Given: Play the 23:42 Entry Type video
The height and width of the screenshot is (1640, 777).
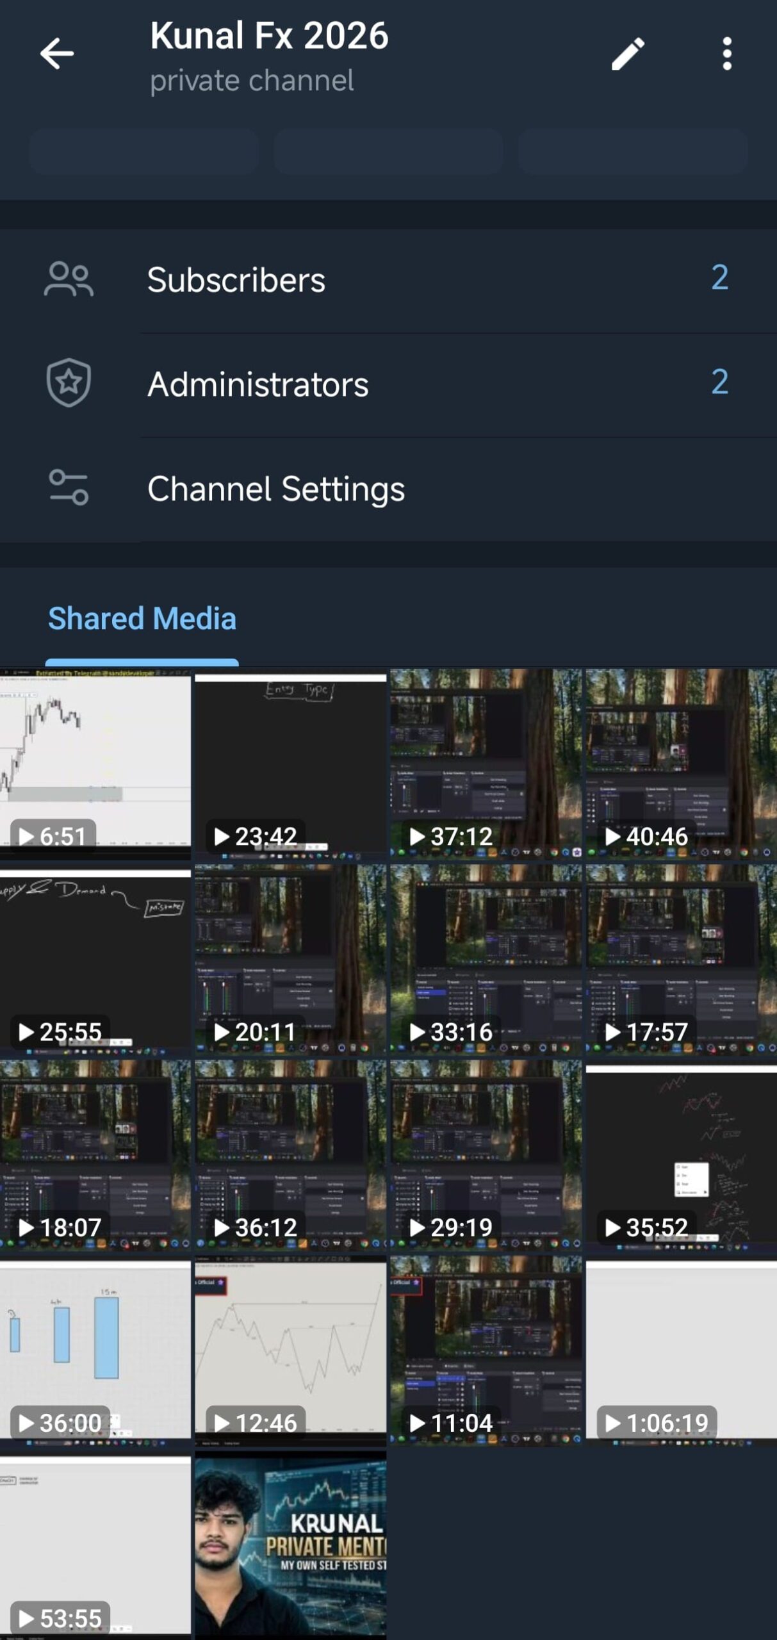Looking at the screenshot, I should (291, 764).
